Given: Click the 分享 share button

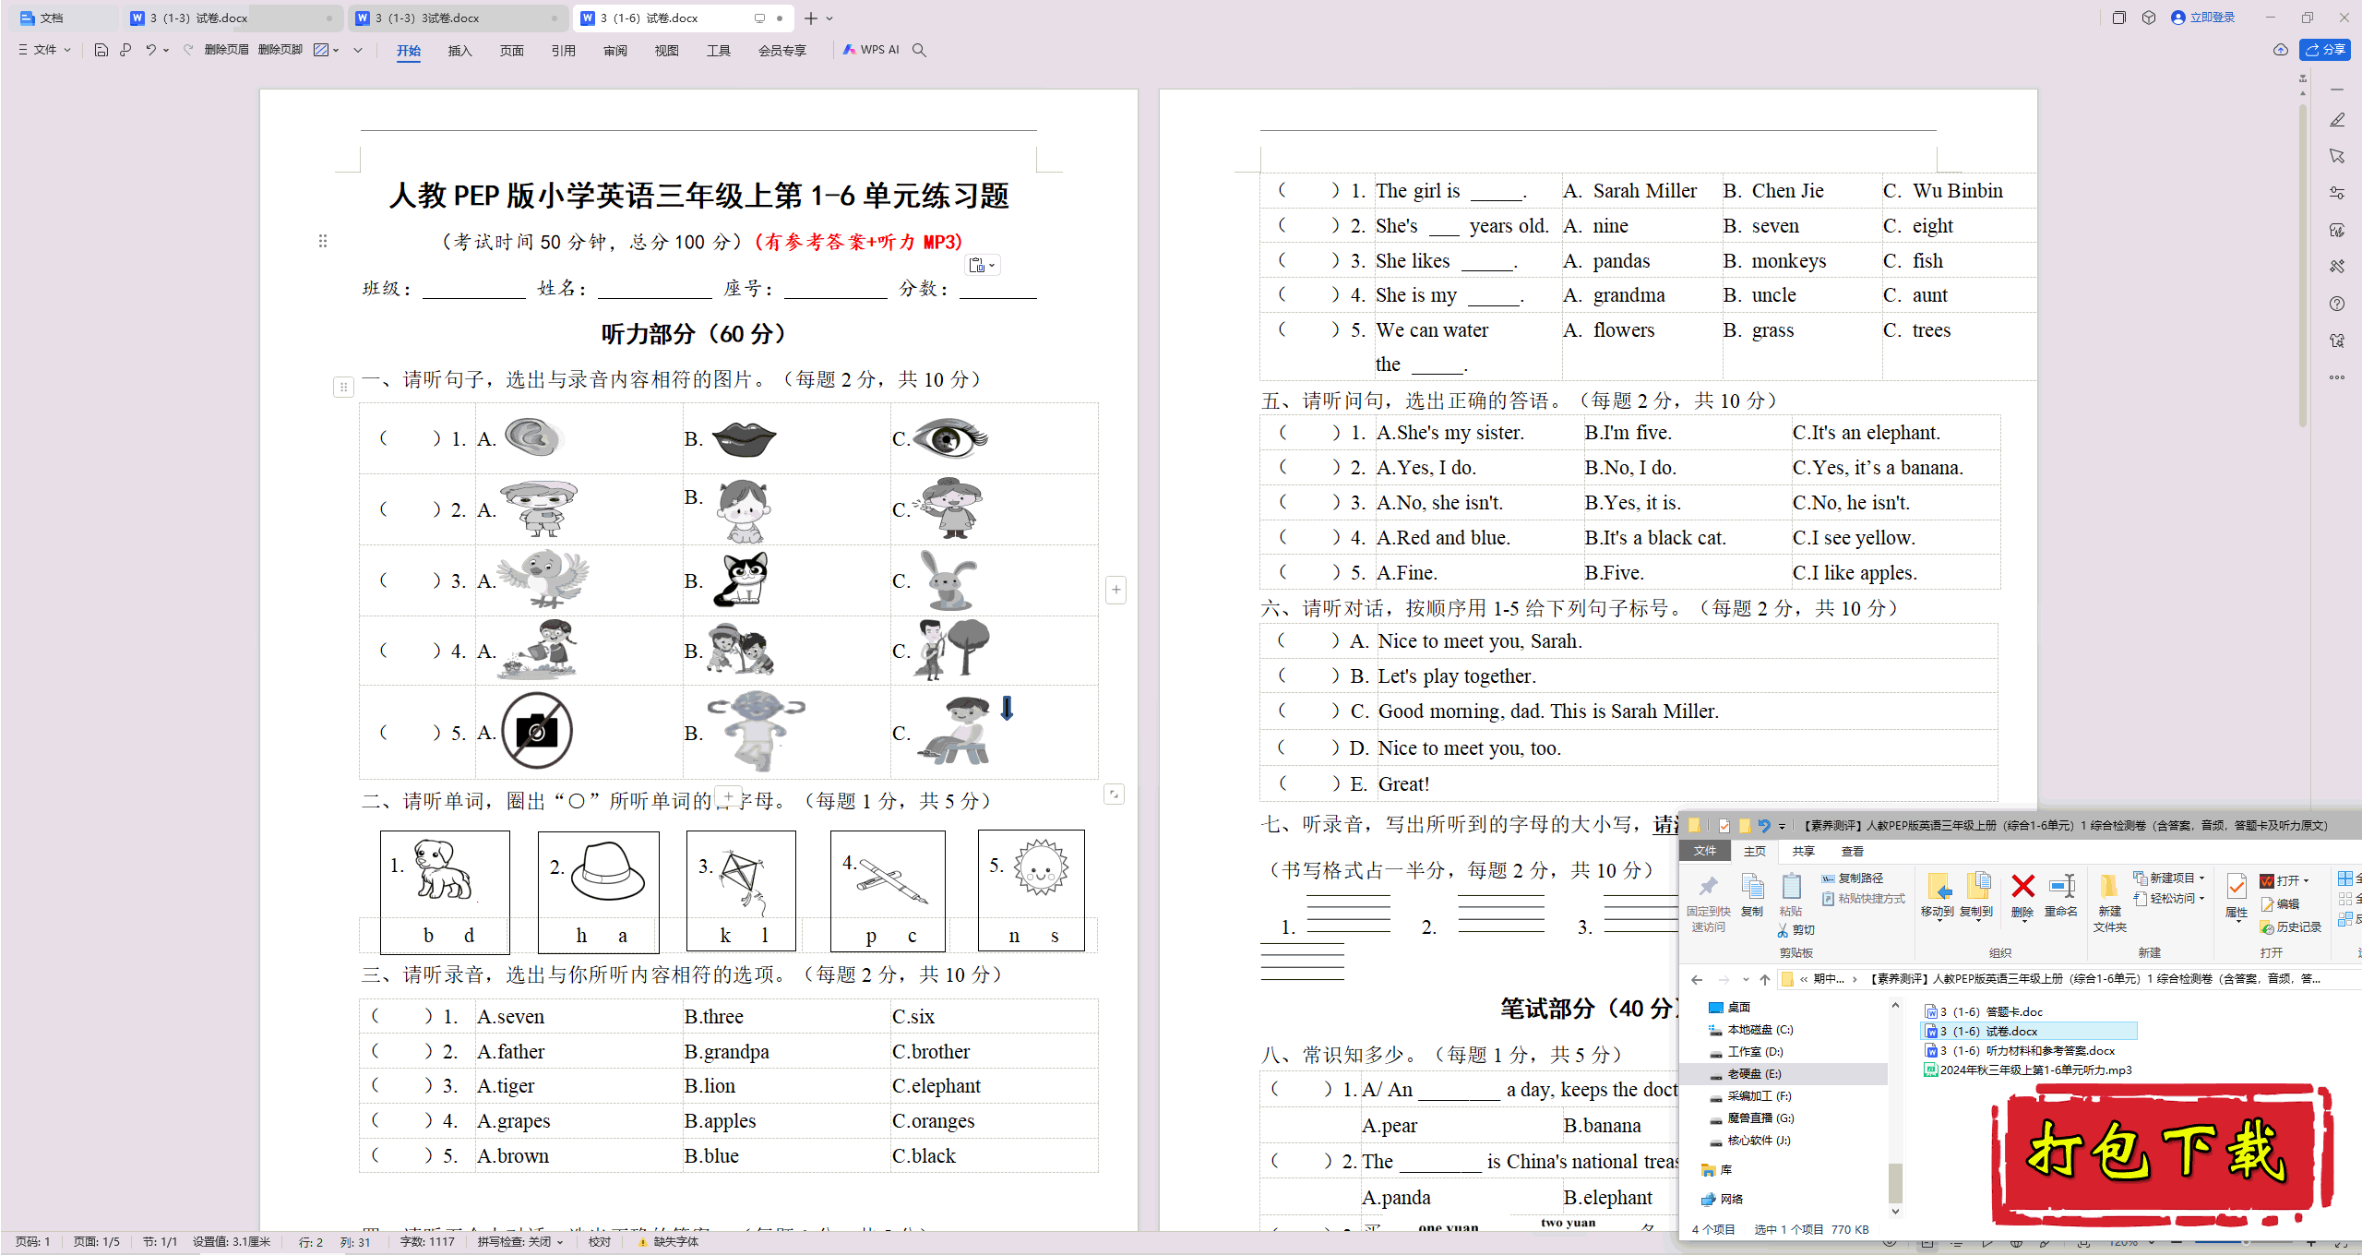Looking at the screenshot, I should 2325,50.
